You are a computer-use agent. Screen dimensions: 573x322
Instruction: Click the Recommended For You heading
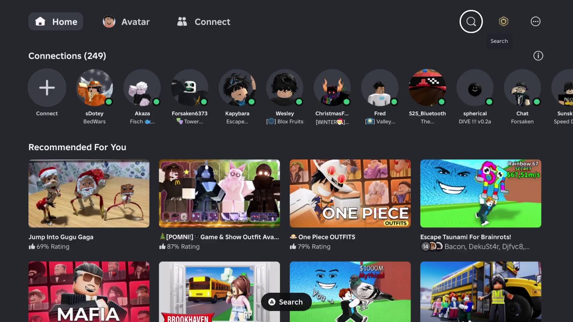point(77,147)
